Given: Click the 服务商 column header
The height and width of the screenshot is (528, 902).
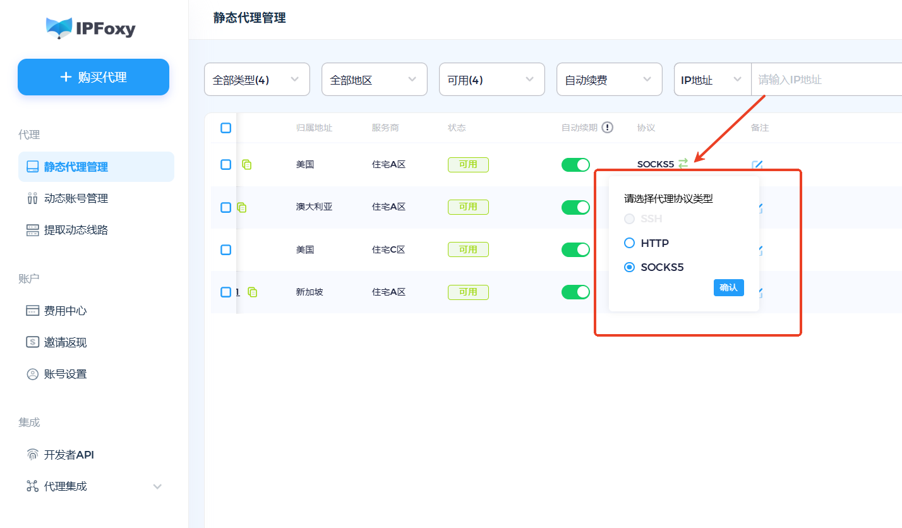Looking at the screenshot, I should (385, 128).
